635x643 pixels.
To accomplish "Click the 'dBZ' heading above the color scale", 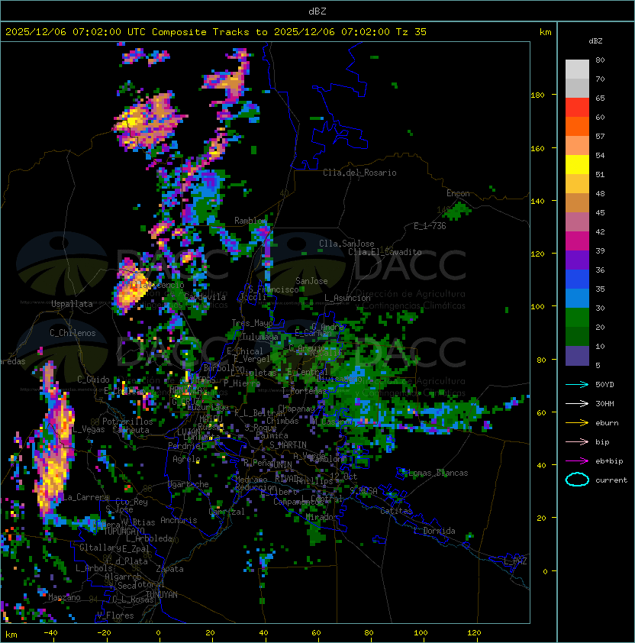I will 595,41.
